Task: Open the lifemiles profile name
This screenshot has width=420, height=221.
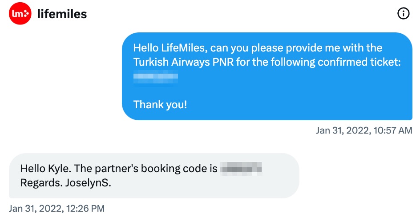Action: pos(62,14)
